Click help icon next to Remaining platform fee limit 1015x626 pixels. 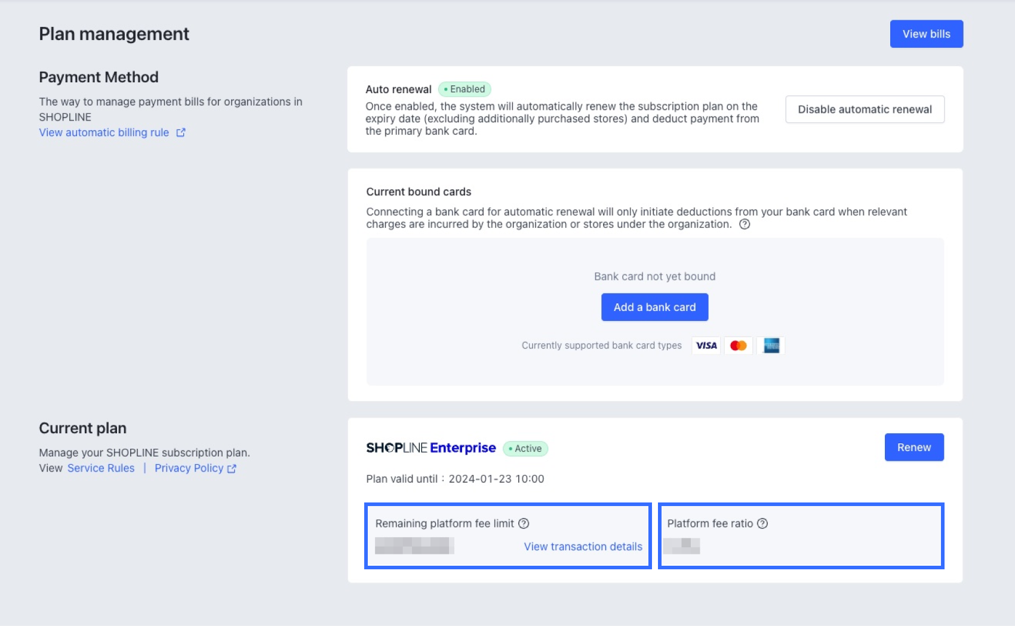click(524, 523)
